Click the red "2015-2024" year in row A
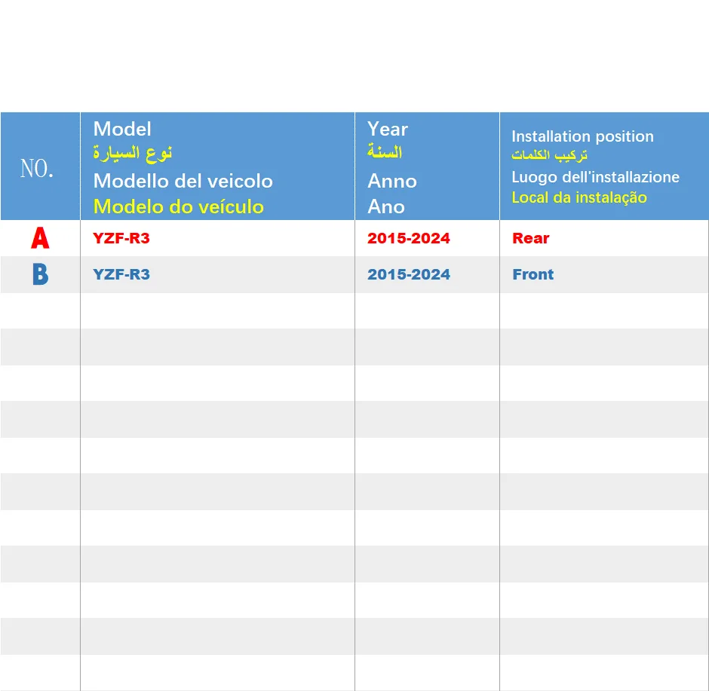This screenshot has width=709, height=691. pyautogui.click(x=409, y=238)
